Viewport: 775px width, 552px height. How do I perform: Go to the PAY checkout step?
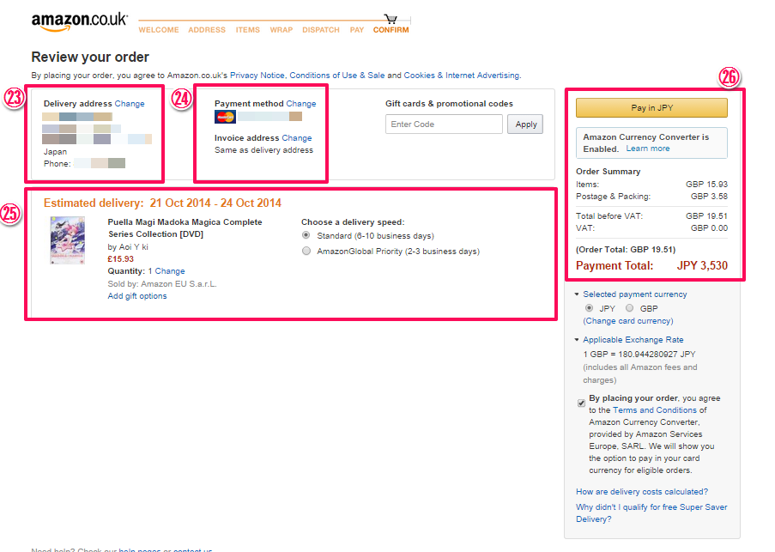click(357, 30)
